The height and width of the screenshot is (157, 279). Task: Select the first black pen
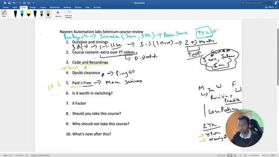tap(16, 14)
